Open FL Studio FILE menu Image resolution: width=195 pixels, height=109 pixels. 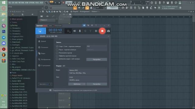click(10, 3)
